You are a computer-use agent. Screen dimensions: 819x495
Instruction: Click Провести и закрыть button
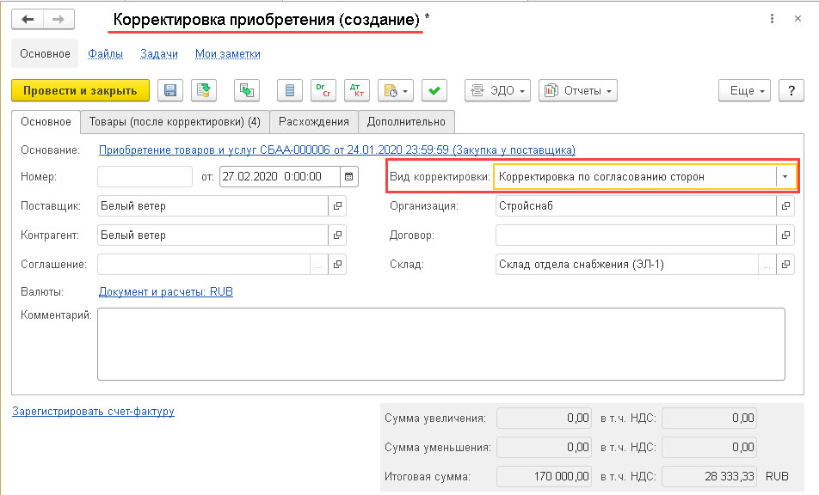tap(81, 91)
